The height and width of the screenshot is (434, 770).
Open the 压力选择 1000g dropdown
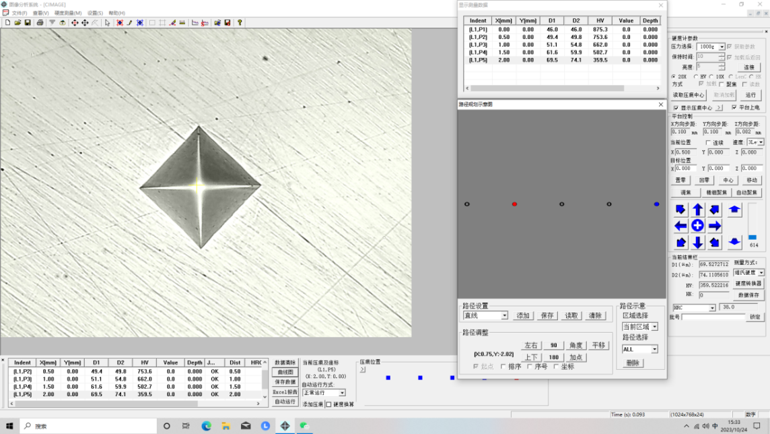(722, 47)
